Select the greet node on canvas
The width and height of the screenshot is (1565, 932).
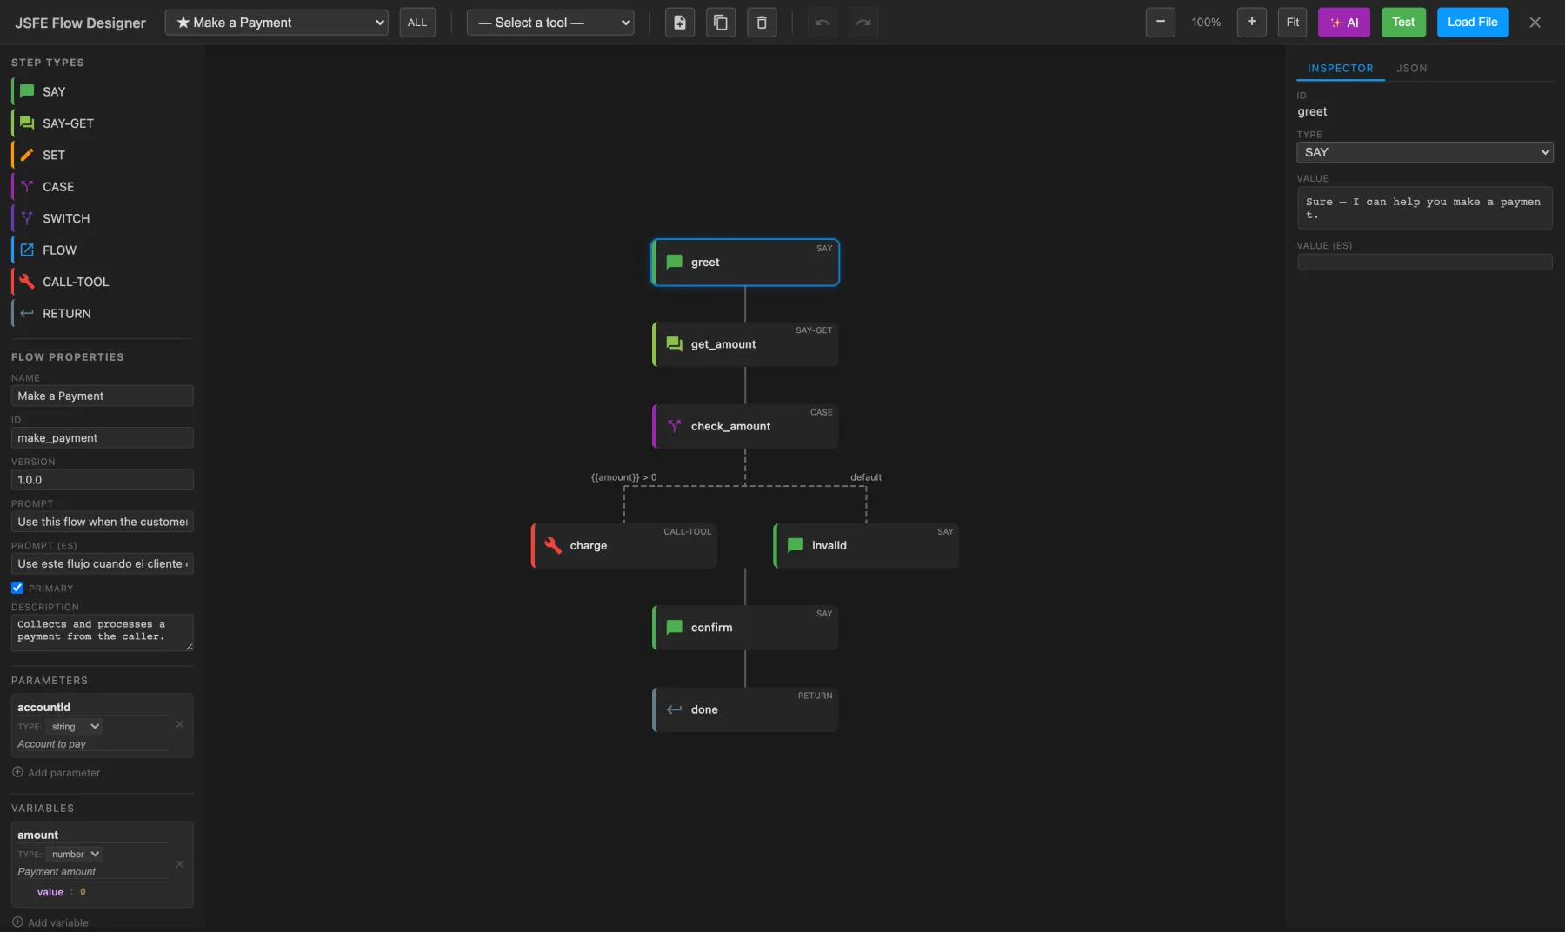[x=745, y=262]
